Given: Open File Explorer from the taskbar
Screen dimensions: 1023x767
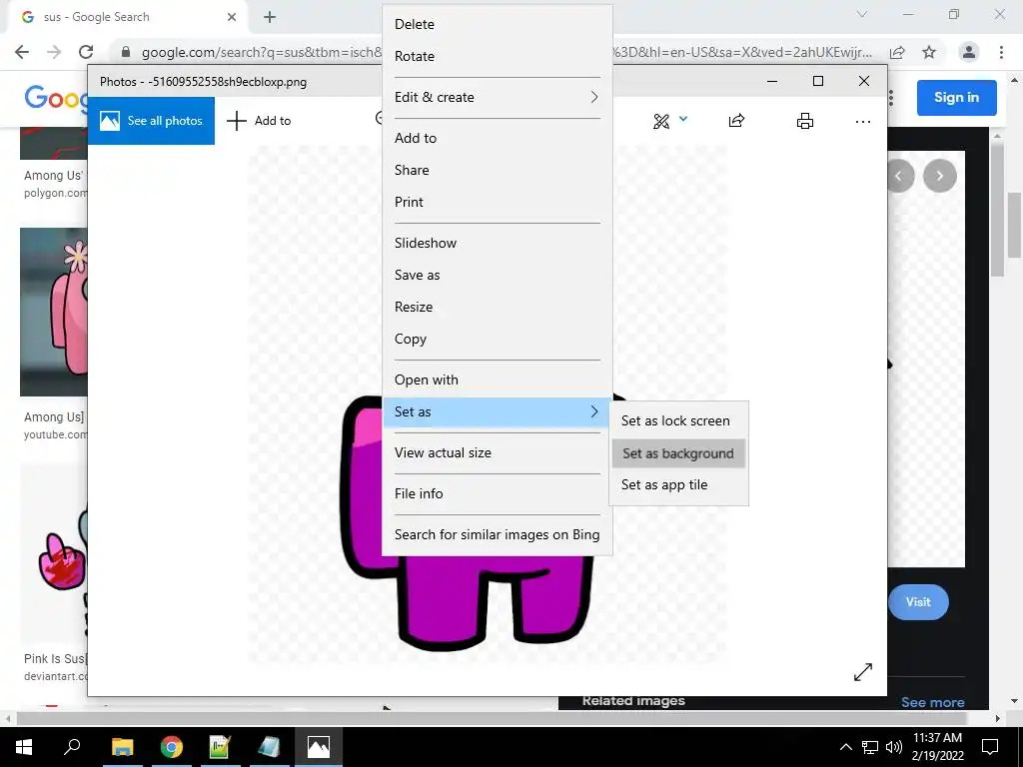Looking at the screenshot, I should 122,747.
